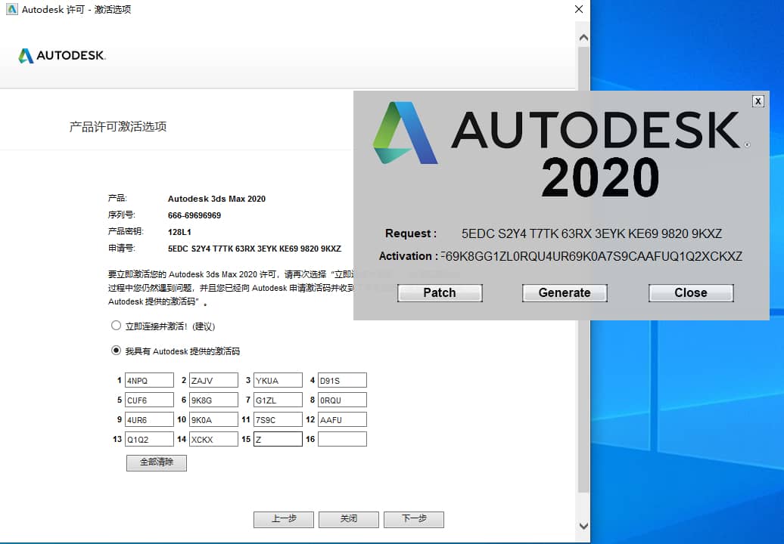Click the Close button in the overlay window
Screen dimensions: 784x544
[690, 293]
